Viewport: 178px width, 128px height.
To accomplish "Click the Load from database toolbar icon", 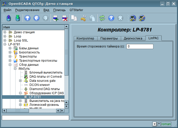I will pos(9,18).
